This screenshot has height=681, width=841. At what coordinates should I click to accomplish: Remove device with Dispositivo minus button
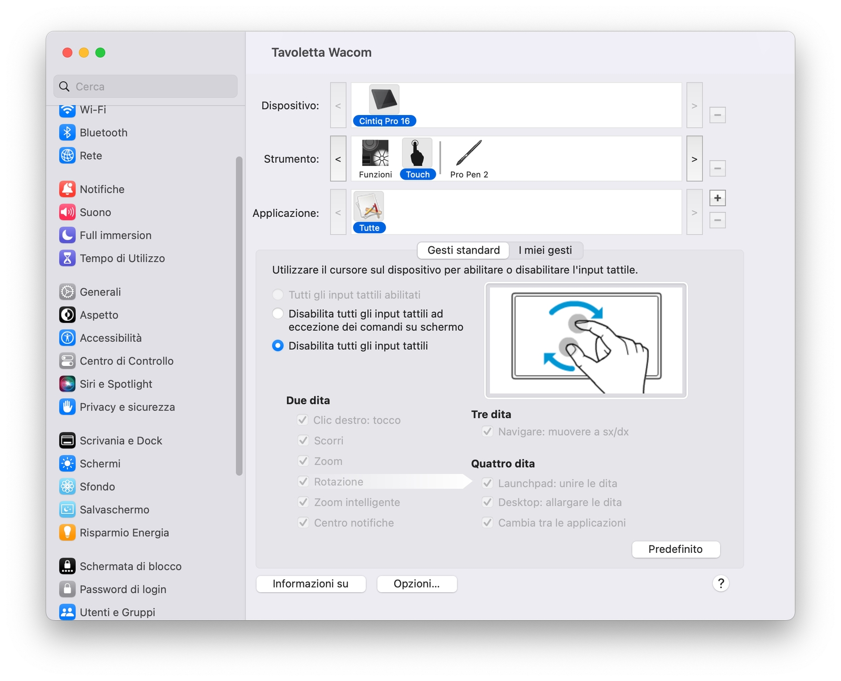[717, 115]
